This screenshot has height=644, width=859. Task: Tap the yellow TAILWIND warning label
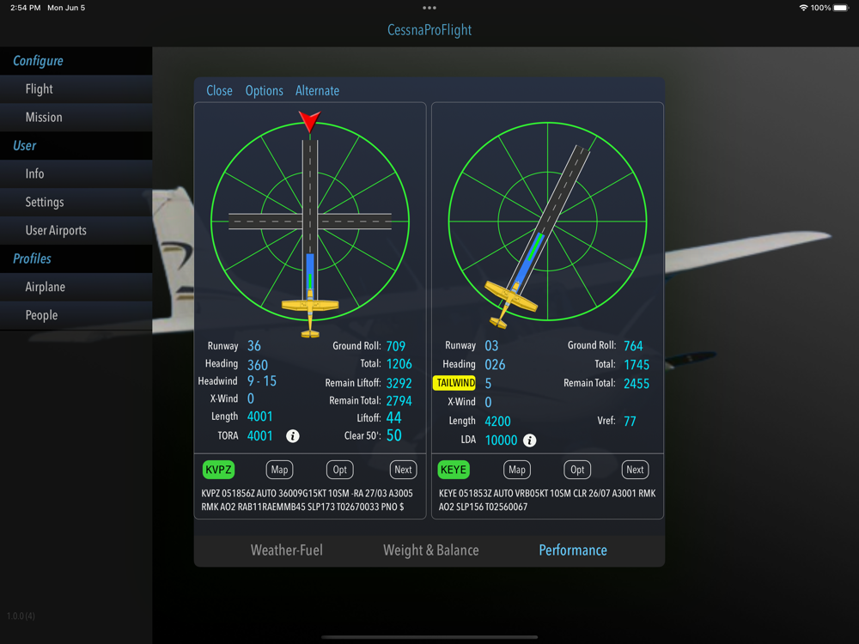click(x=454, y=383)
